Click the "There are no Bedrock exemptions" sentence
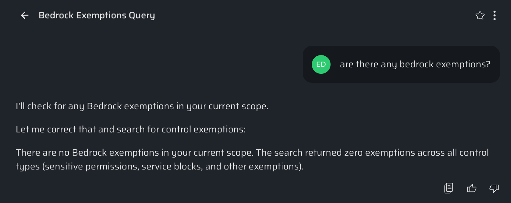 point(134,152)
